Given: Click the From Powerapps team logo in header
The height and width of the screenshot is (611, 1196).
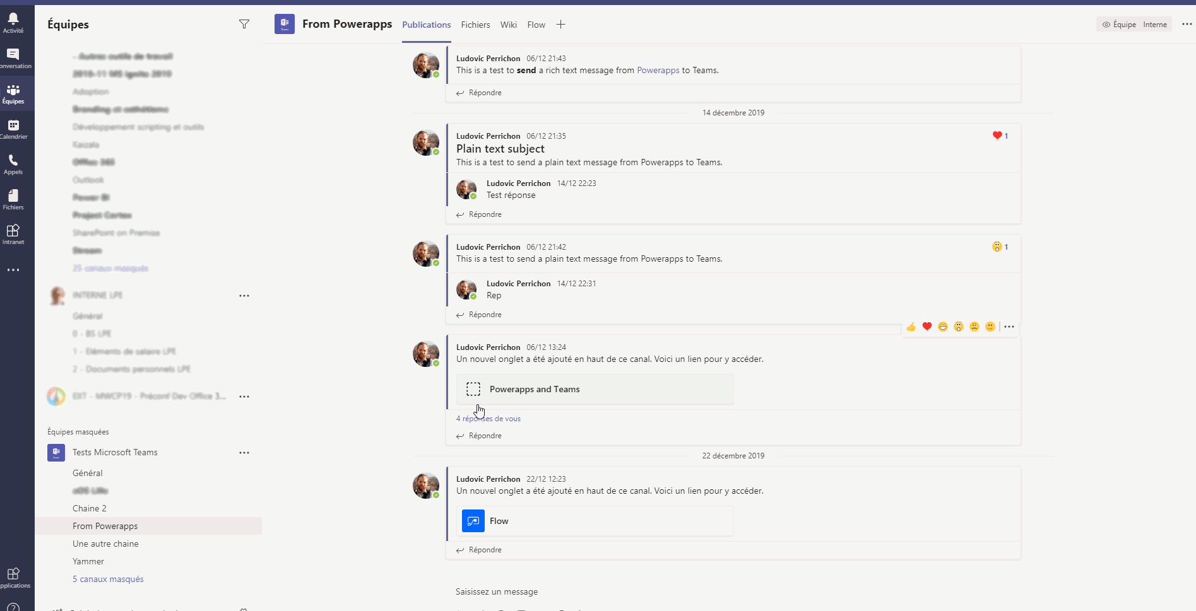Looking at the screenshot, I should 285,24.
